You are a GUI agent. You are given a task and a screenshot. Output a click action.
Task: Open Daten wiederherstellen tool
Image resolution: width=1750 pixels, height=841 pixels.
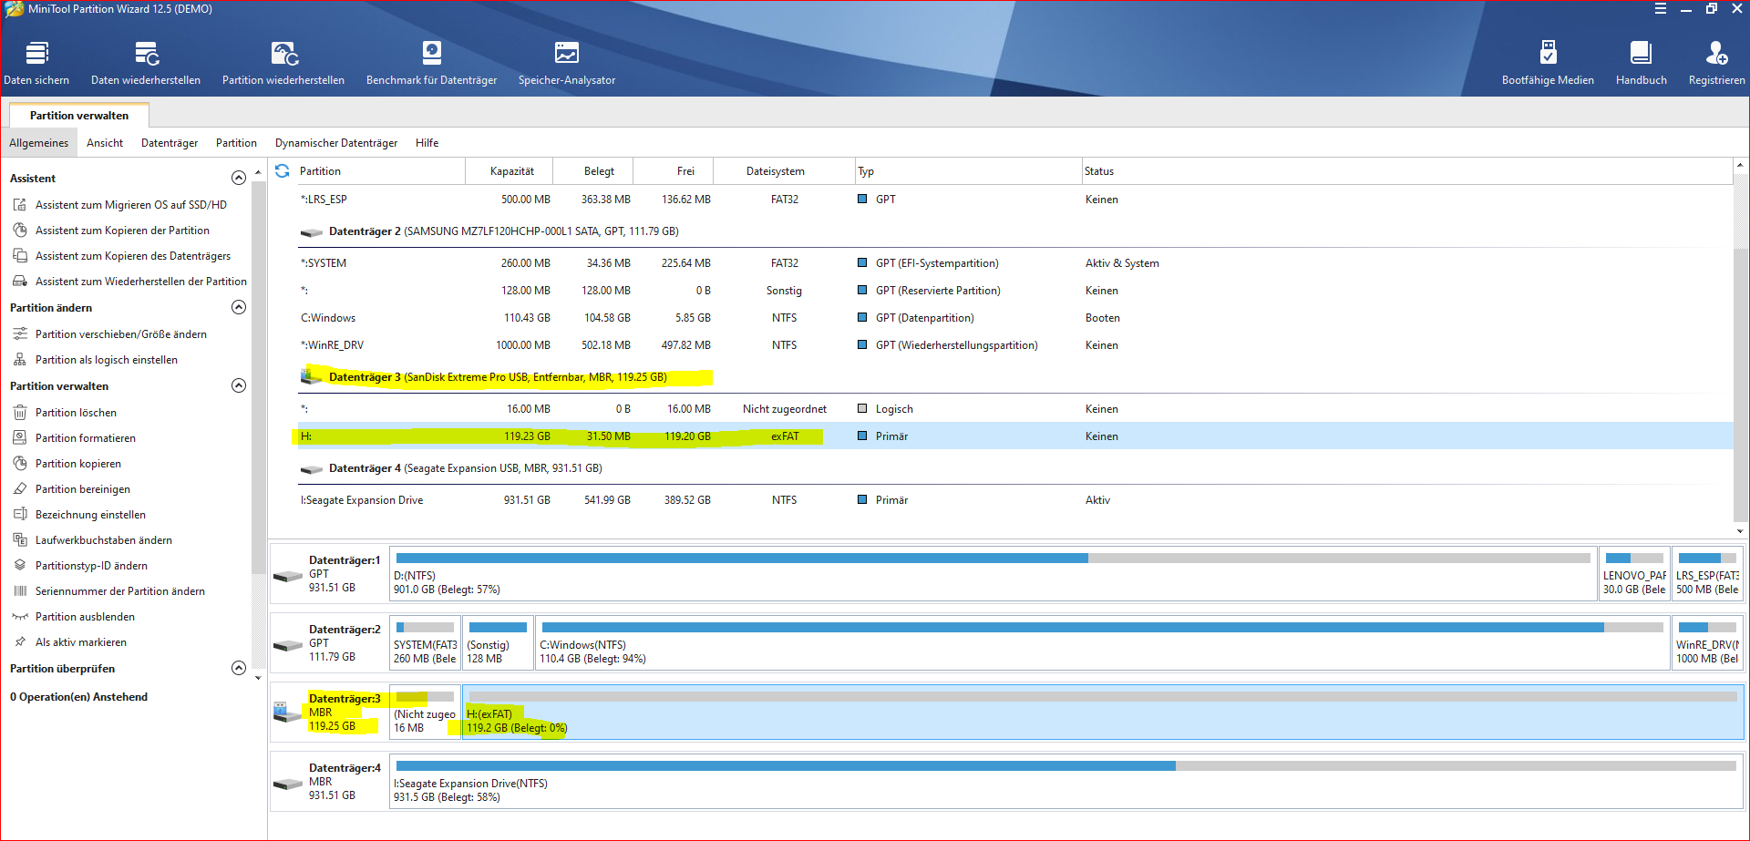(x=146, y=54)
